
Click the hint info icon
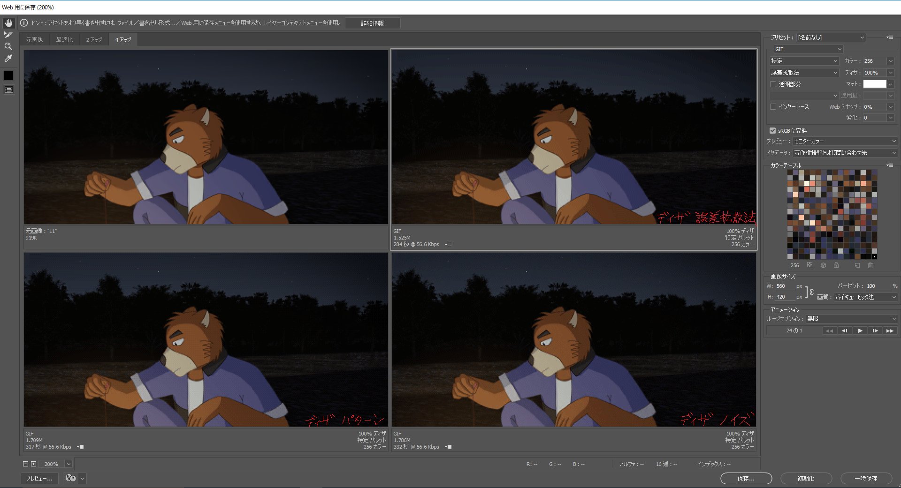pyautogui.click(x=24, y=23)
